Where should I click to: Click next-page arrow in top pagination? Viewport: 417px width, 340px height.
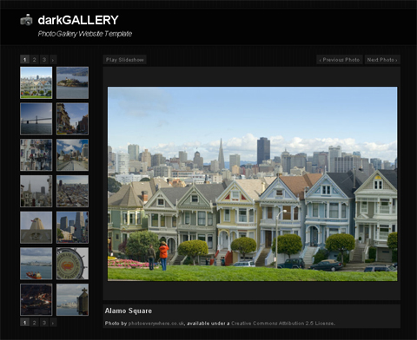[53, 60]
